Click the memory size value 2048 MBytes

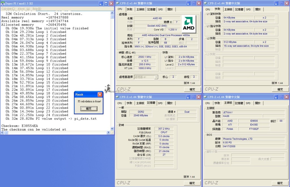(x=140, y=115)
